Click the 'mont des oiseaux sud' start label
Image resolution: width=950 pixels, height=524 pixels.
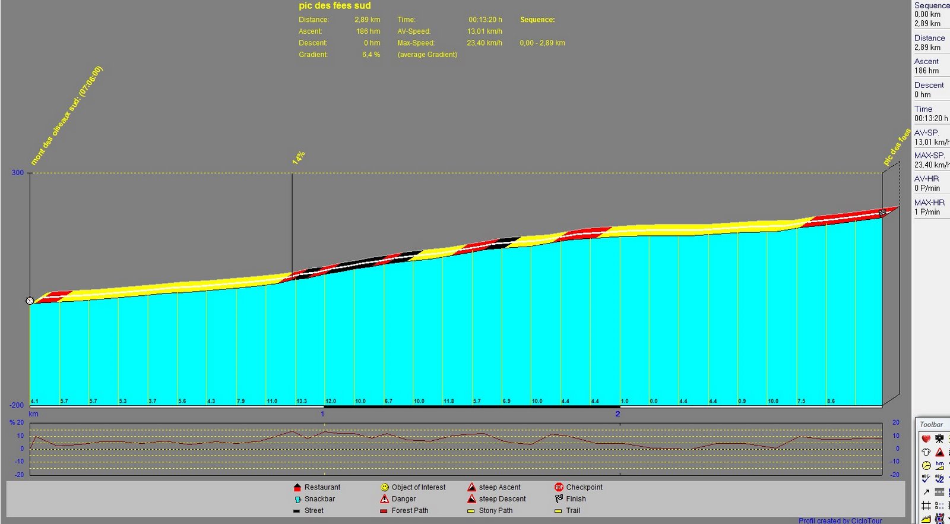click(x=66, y=116)
